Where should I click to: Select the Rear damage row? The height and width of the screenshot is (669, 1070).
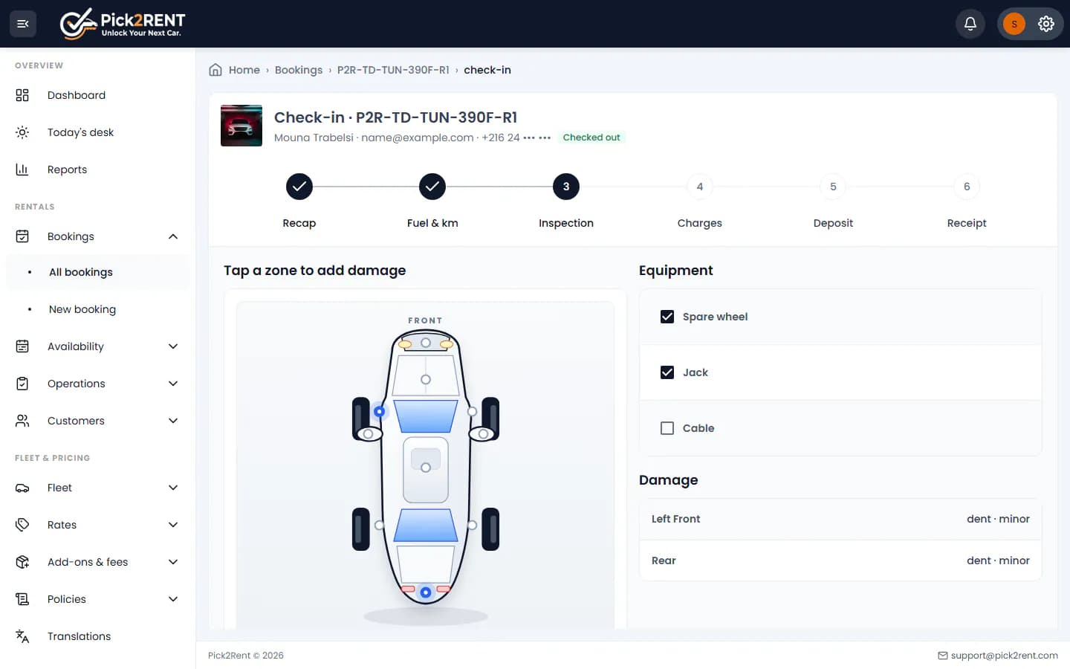[x=840, y=560]
